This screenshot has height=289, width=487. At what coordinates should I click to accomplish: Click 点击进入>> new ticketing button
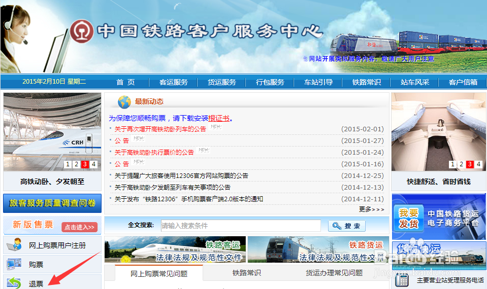click(80, 227)
